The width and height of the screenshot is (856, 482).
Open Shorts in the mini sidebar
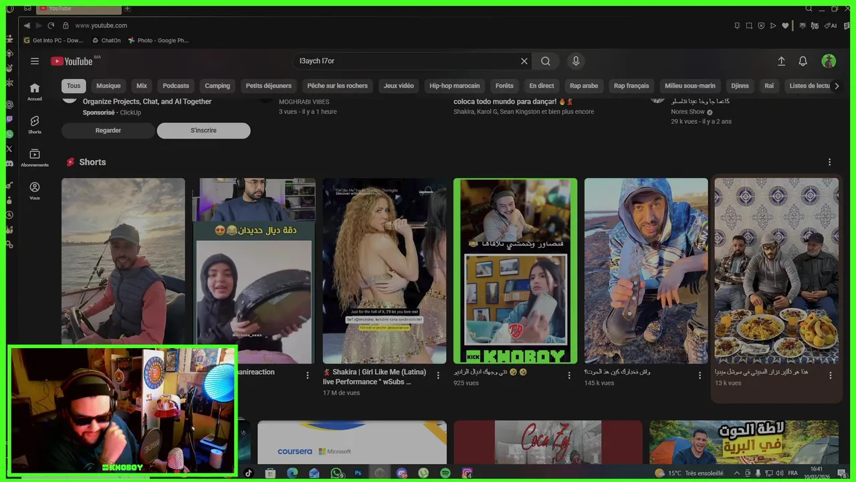(35, 125)
